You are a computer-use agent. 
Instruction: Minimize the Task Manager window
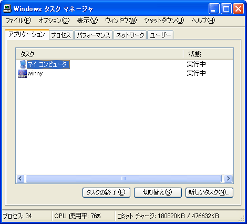pos(214,8)
